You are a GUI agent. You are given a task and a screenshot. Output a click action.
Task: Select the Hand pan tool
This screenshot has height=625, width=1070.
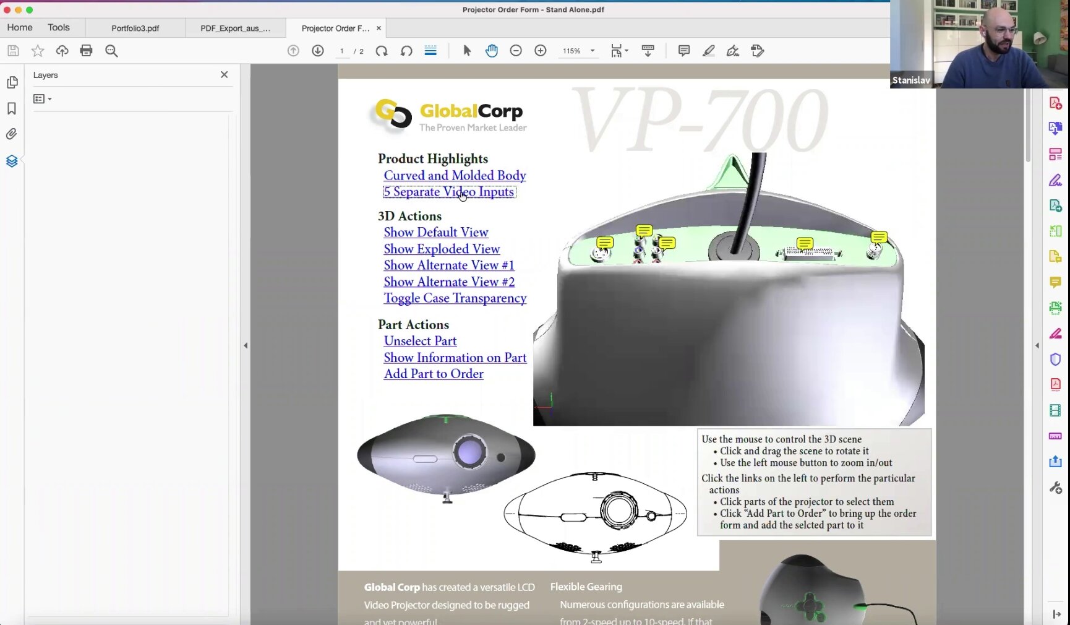coord(492,51)
